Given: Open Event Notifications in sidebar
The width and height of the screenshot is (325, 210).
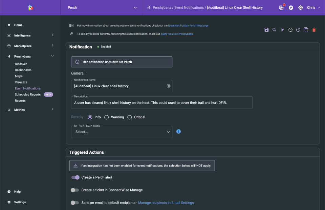Looking at the screenshot, I should [x=28, y=88].
